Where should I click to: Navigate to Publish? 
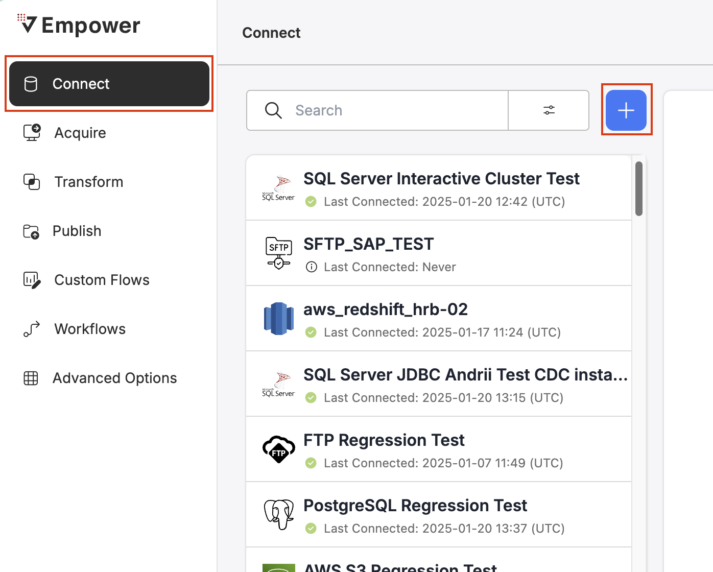pos(77,231)
